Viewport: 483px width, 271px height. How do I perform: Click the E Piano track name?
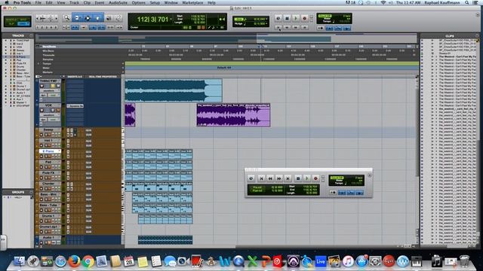tap(48, 151)
